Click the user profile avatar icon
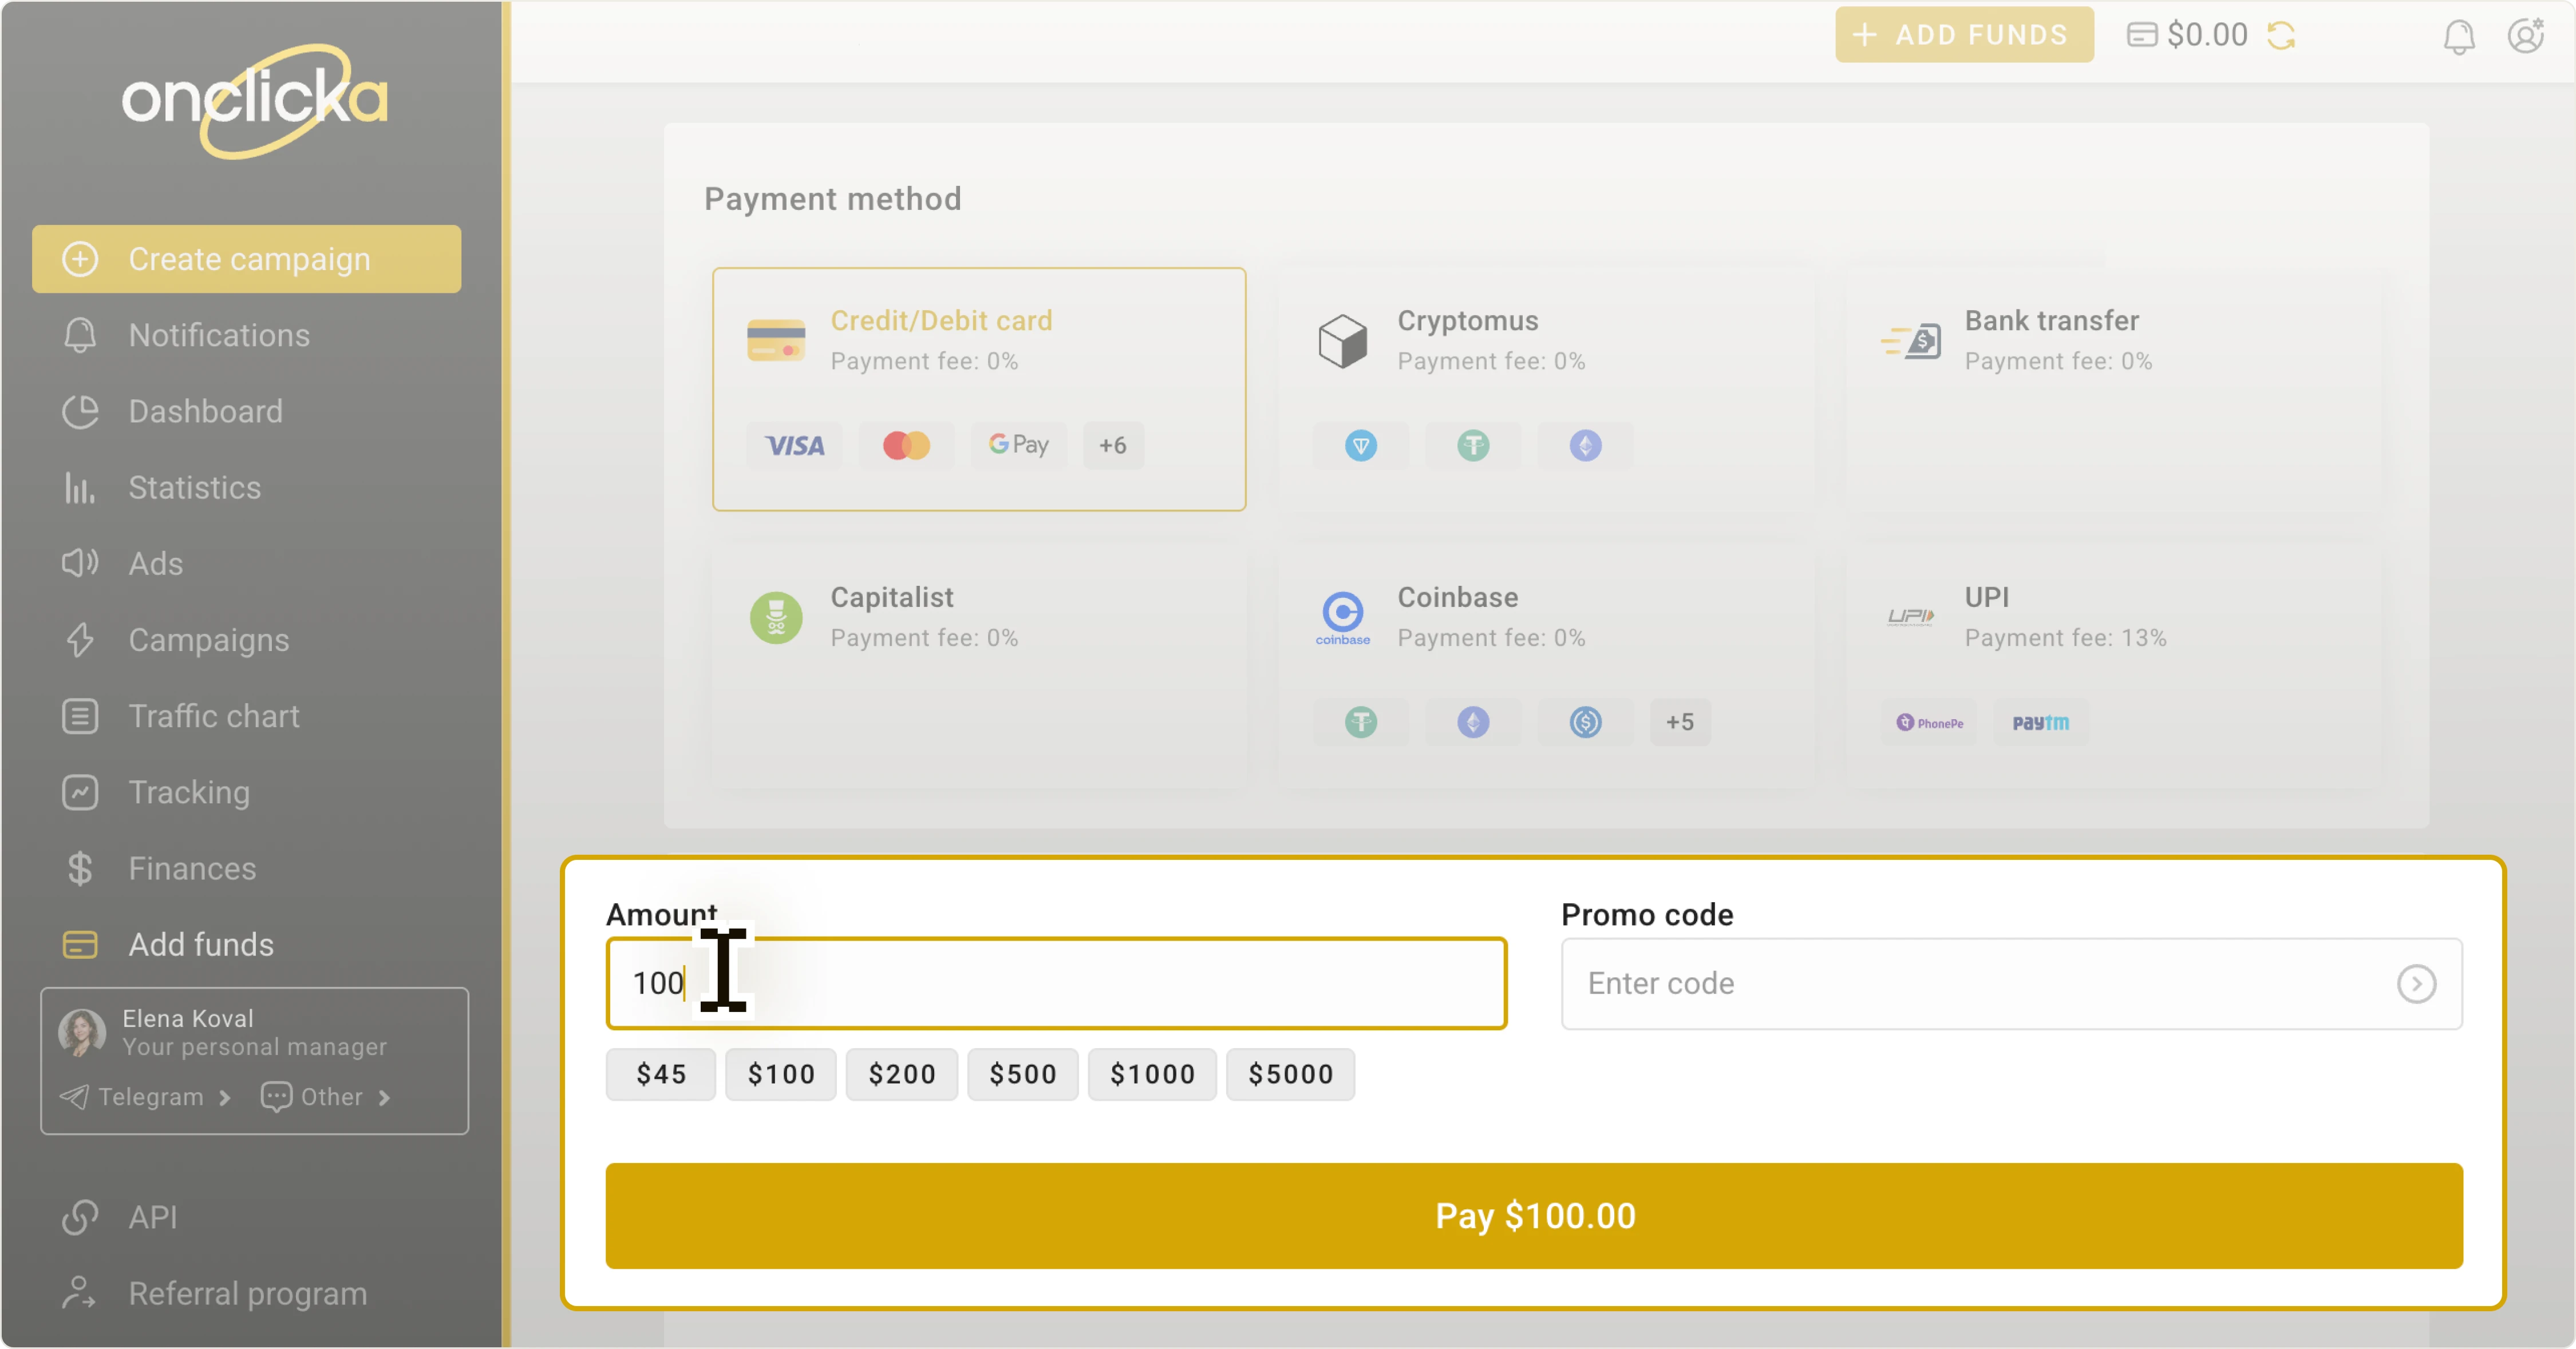 tap(2527, 35)
